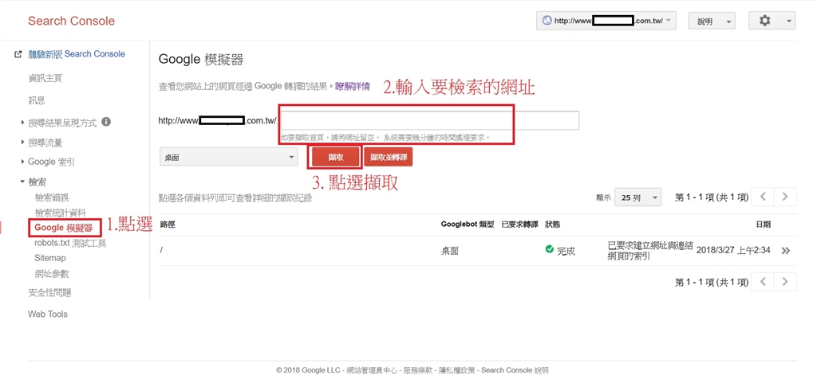Screen dimensions: 817x375
Task: Click the 瞭解詳情 link
Action: (x=352, y=86)
